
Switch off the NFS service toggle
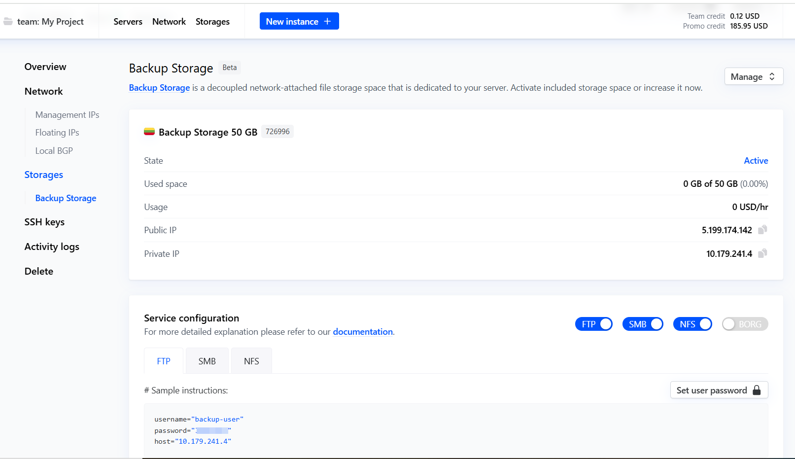692,324
